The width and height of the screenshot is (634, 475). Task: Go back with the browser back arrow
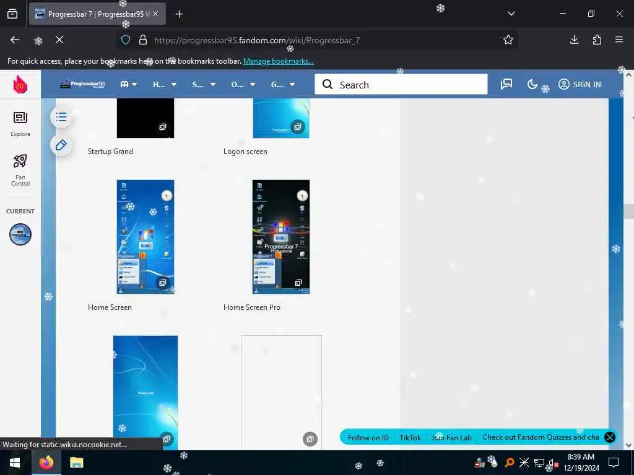click(x=15, y=40)
